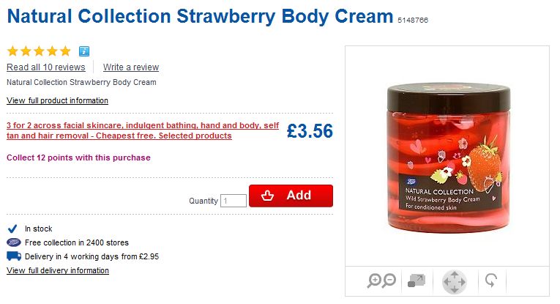Click the image pan arrows control
The width and height of the screenshot is (560, 304).
pos(454,281)
